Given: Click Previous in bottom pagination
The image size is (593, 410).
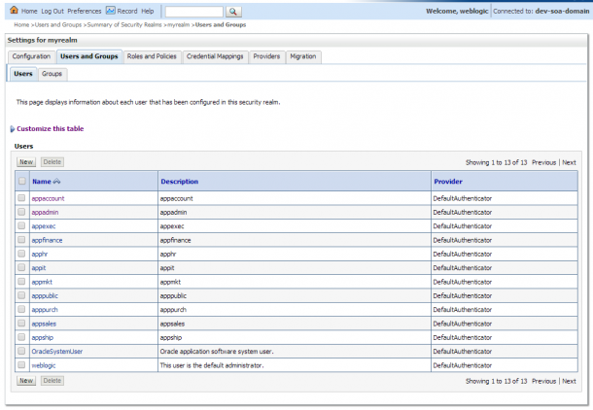Looking at the screenshot, I should pos(543,381).
